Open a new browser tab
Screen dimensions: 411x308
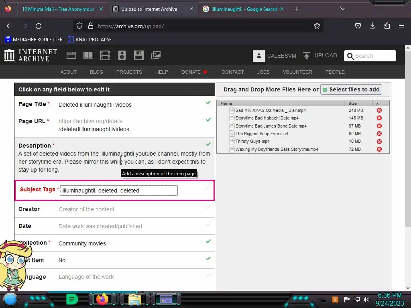[x=297, y=9]
